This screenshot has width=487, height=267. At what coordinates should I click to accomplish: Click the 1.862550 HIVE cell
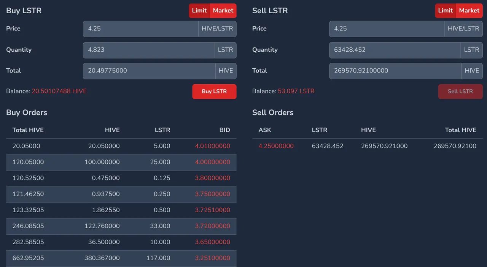106,210
